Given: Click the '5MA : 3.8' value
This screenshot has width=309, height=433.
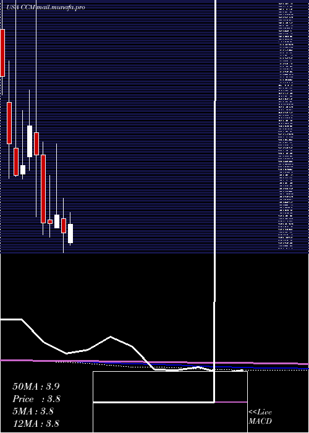Looking at the screenshot, I should coord(33,411).
